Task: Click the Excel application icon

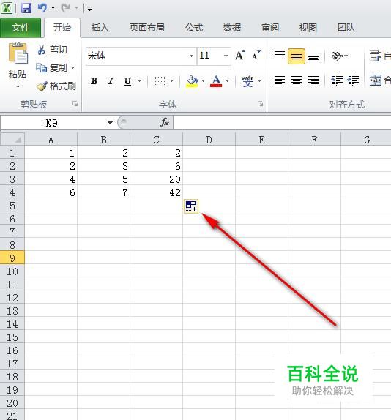Action: coord(7,8)
